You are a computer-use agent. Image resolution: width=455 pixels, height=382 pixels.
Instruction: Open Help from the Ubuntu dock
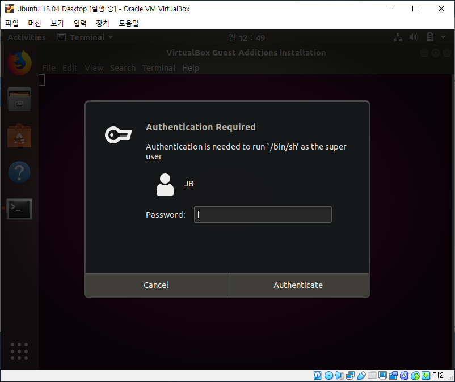pyautogui.click(x=19, y=172)
